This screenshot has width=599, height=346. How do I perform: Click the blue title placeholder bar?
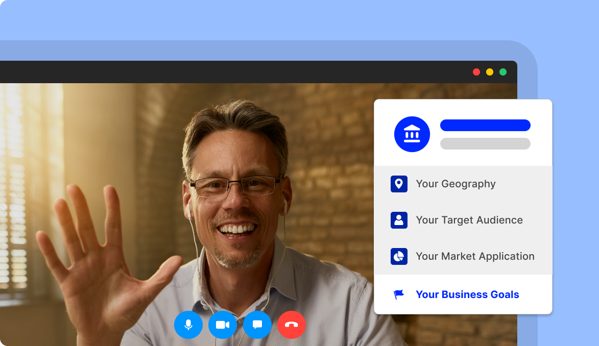point(485,126)
